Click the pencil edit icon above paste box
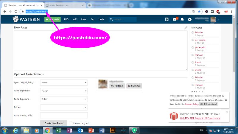The image size is (238, 134). click(186, 27)
